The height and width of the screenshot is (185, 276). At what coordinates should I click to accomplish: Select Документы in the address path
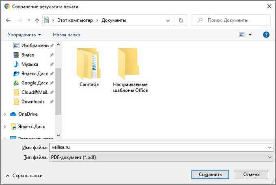(114, 20)
